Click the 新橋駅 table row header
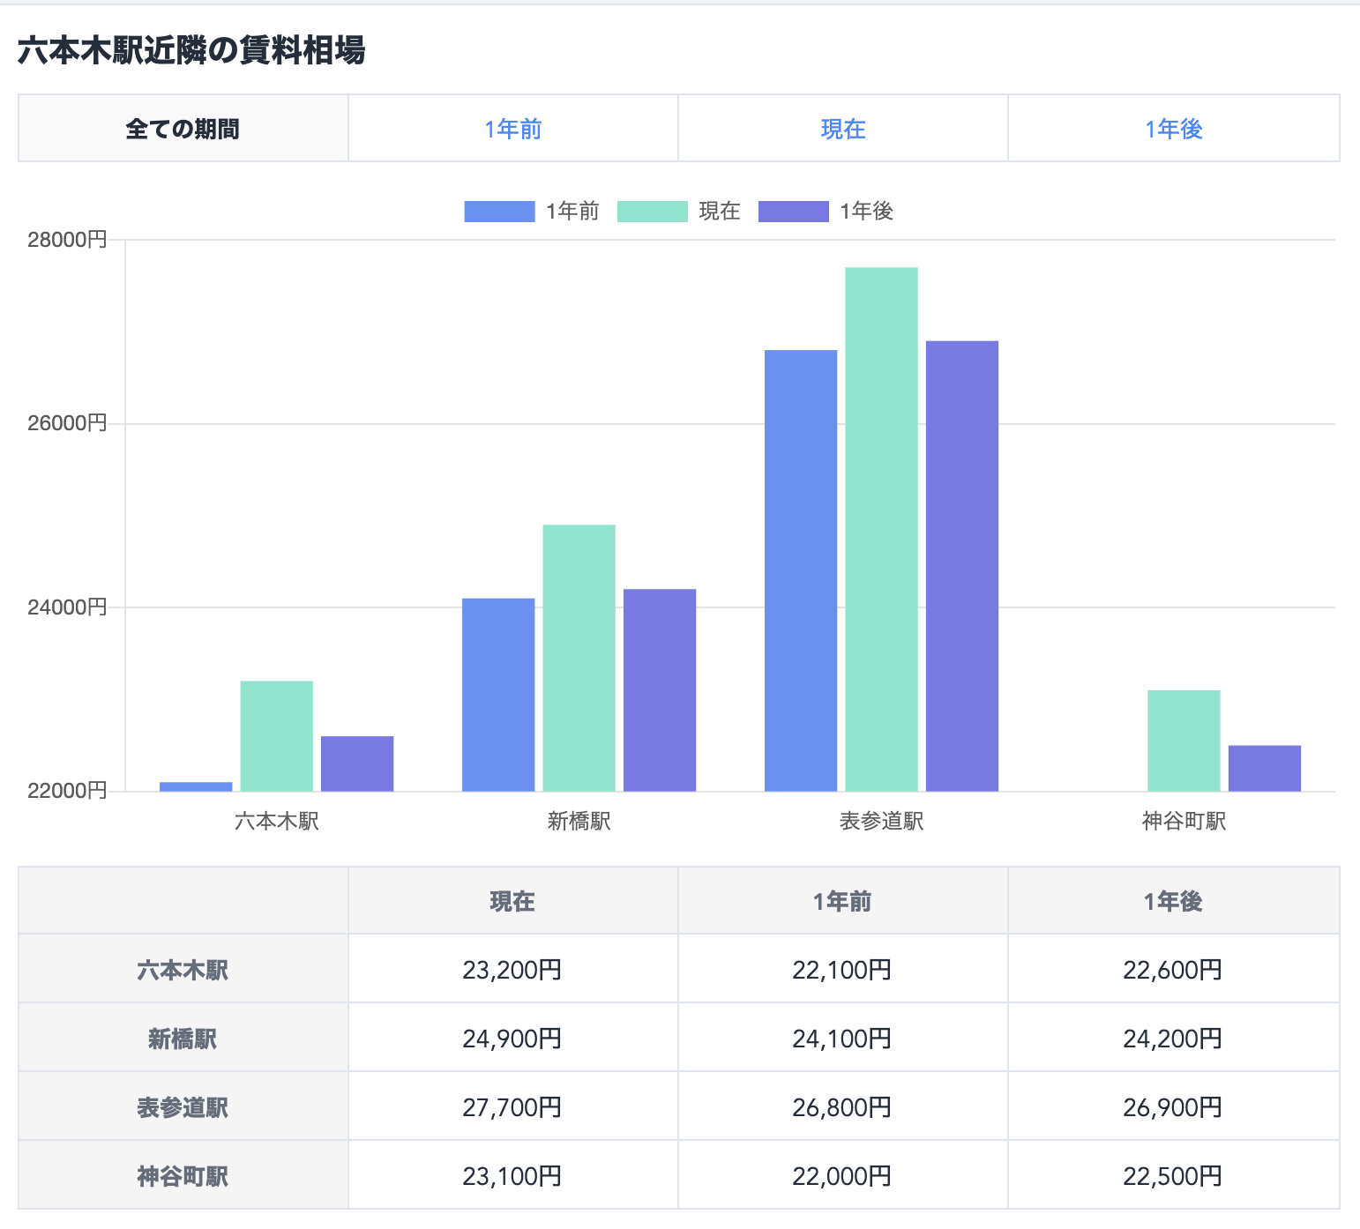Viewport: 1360px width, 1229px height. point(183,1039)
